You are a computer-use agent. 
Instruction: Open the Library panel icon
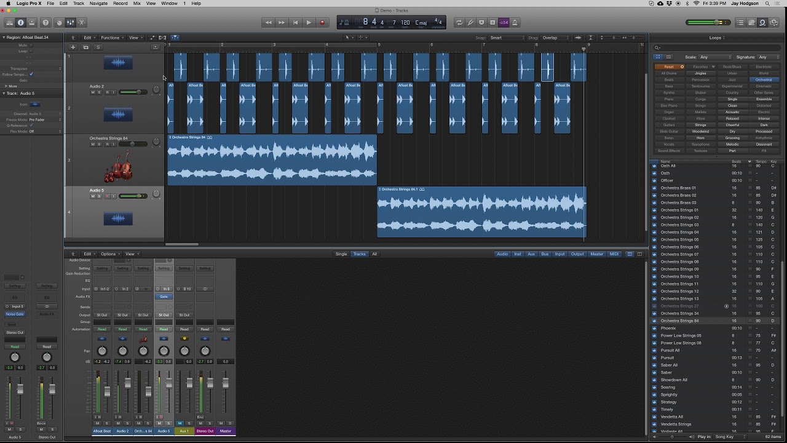[x=9, y=23]
